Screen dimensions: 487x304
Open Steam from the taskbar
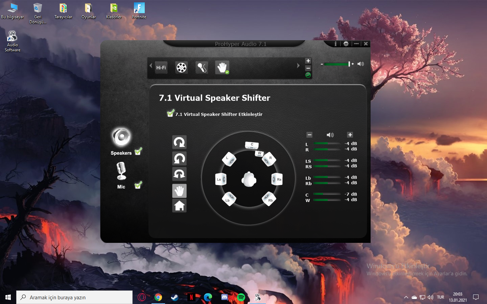[x=175, y=297]
